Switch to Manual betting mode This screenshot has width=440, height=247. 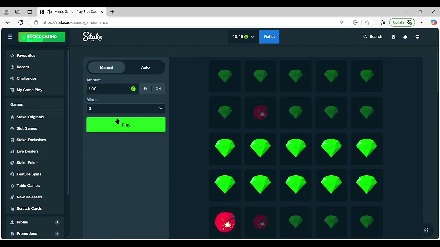(107, 67)
